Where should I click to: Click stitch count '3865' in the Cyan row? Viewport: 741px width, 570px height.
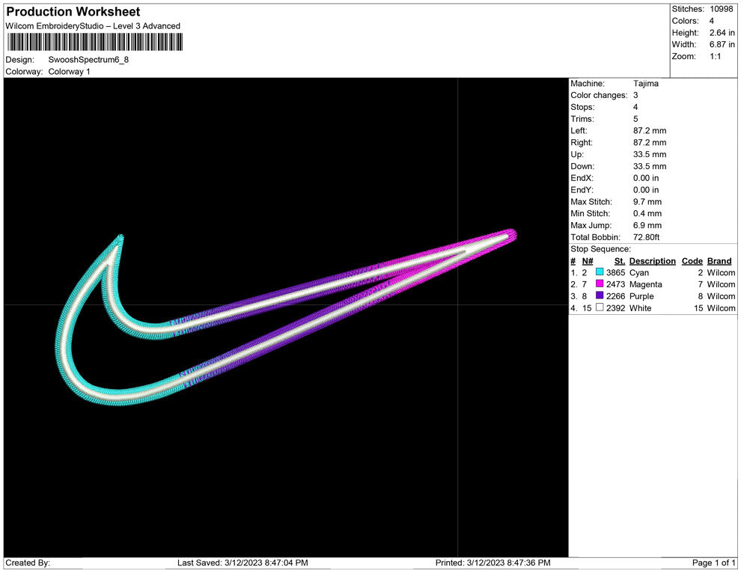pyautogui.click(x=615, y=273)
